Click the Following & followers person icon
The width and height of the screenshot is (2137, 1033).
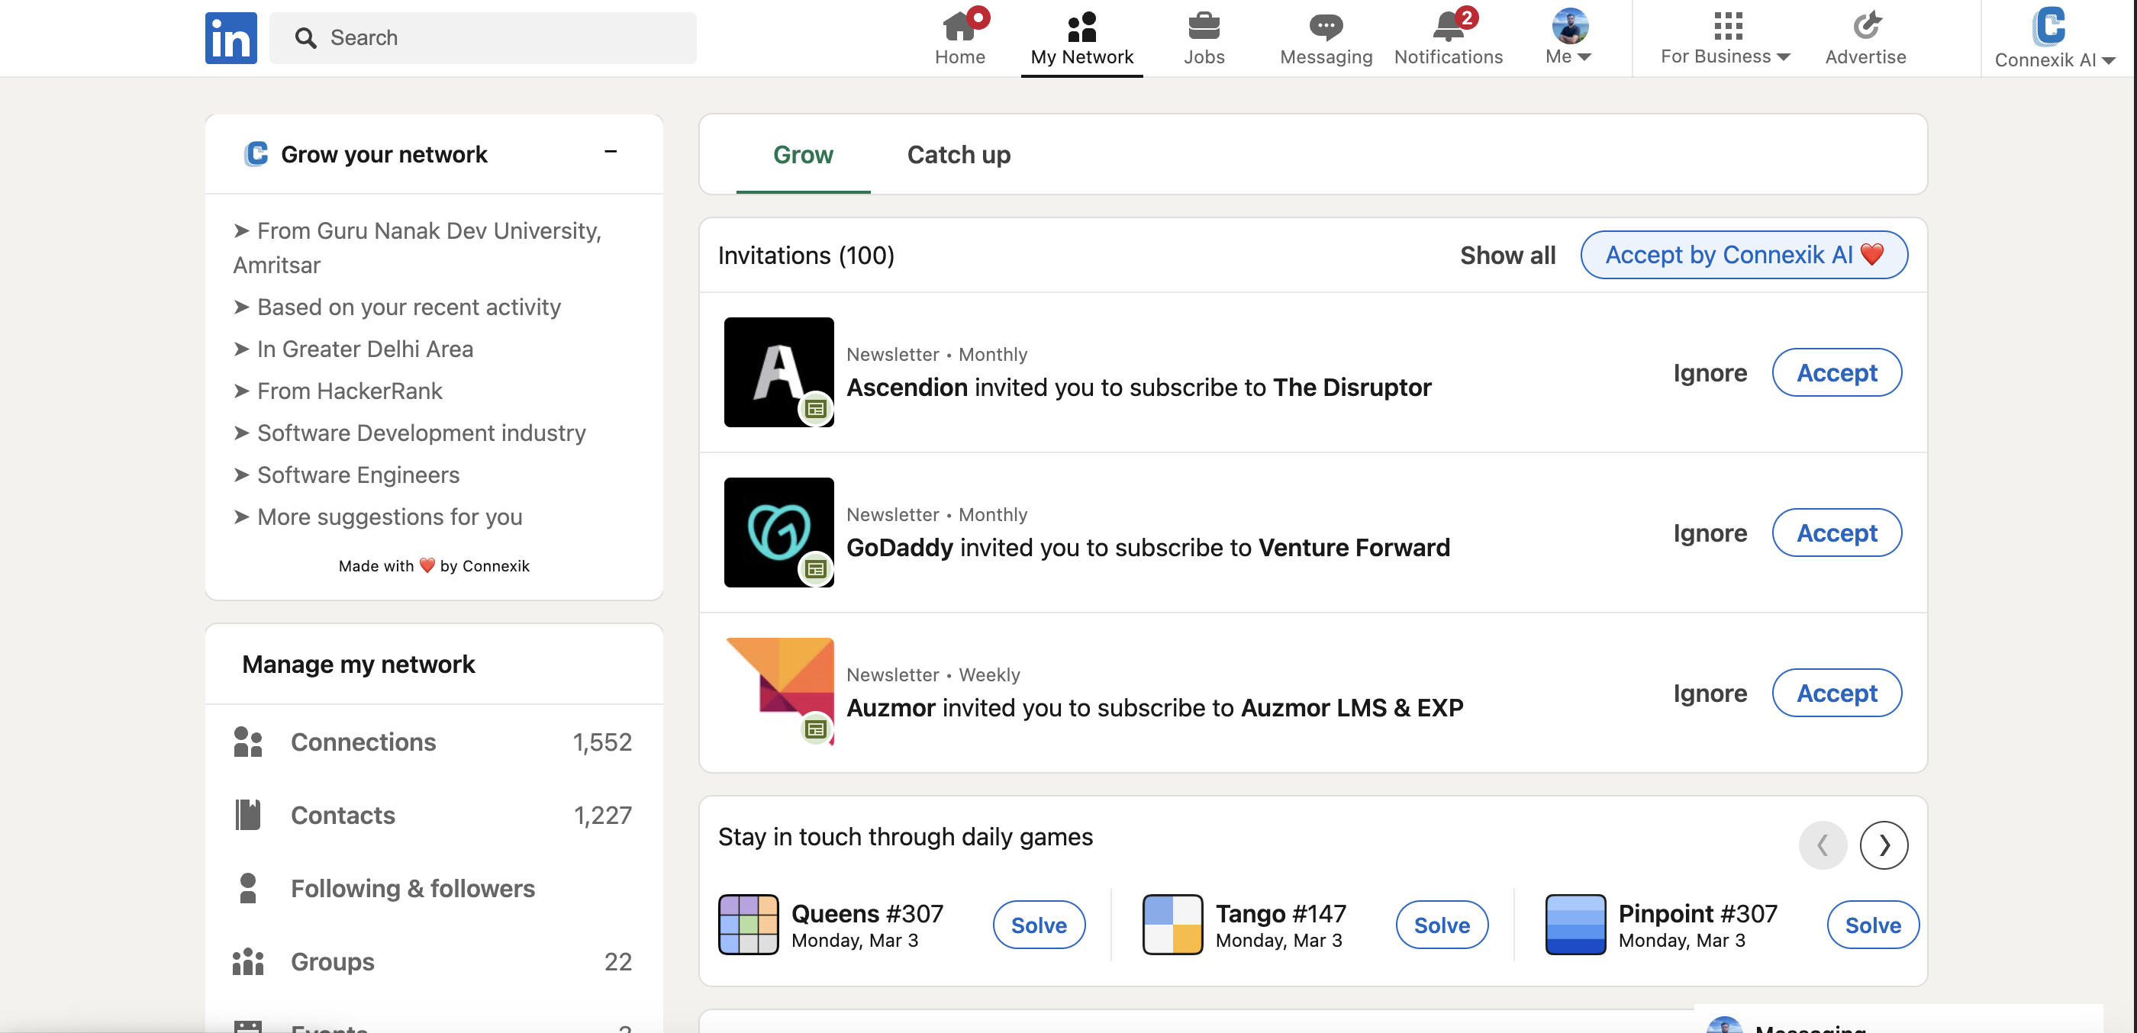(x=248, y=888)
